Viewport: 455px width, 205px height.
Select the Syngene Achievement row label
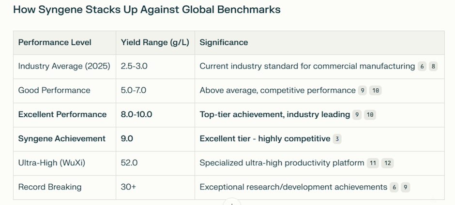point(61,139)
